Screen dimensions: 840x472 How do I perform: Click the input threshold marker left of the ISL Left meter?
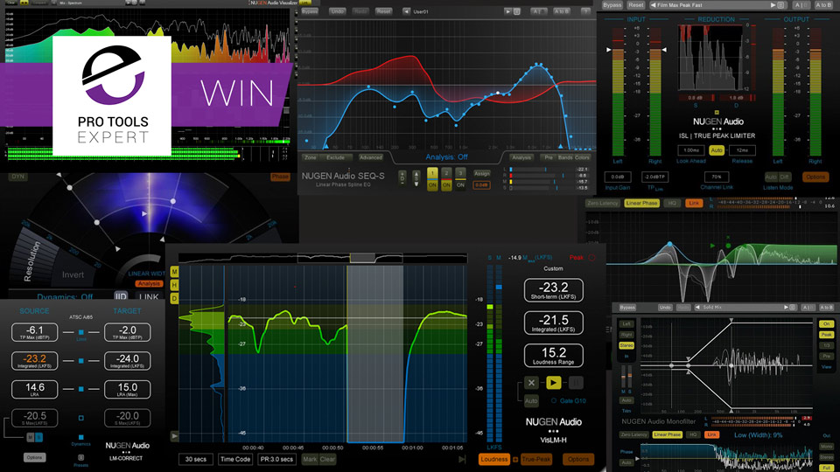[x=609, y=50]
